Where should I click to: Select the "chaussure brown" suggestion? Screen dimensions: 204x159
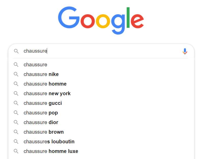(x=44, y=132)
